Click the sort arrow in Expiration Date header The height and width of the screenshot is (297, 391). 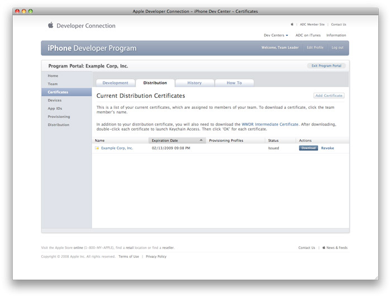point(201,140)
